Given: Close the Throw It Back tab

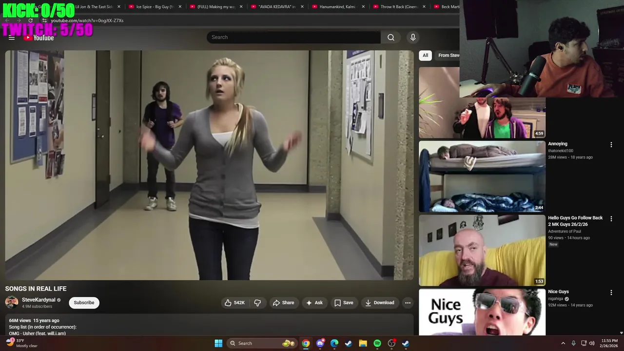Looking at the screenshot, I should (424, 7).
